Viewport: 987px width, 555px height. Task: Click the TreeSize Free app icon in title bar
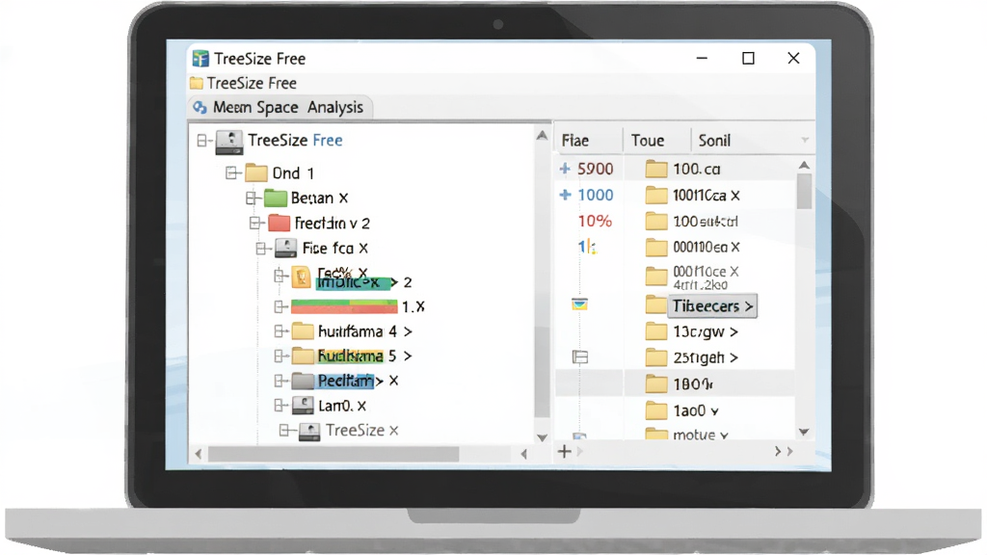pyautogui.click(x=200, y=59)
